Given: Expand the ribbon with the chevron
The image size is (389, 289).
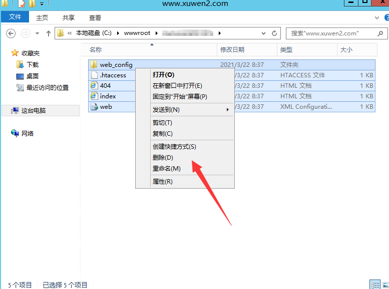Looking at the screenshot, I should 377,17.
